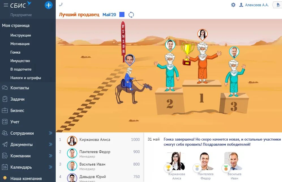Click Давыдов Юрий avatar in ranking list
This screenshot has width=282, height=182.
pos(72,177)
